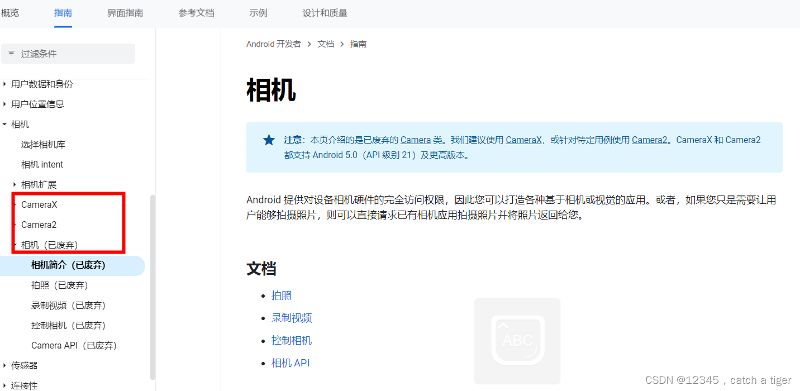Click the 相机 page heading

(x=271, y=90)
